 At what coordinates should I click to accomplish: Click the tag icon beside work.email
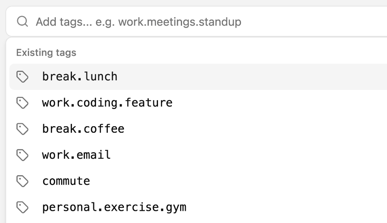pyautogui.click(x=23, y=155)
